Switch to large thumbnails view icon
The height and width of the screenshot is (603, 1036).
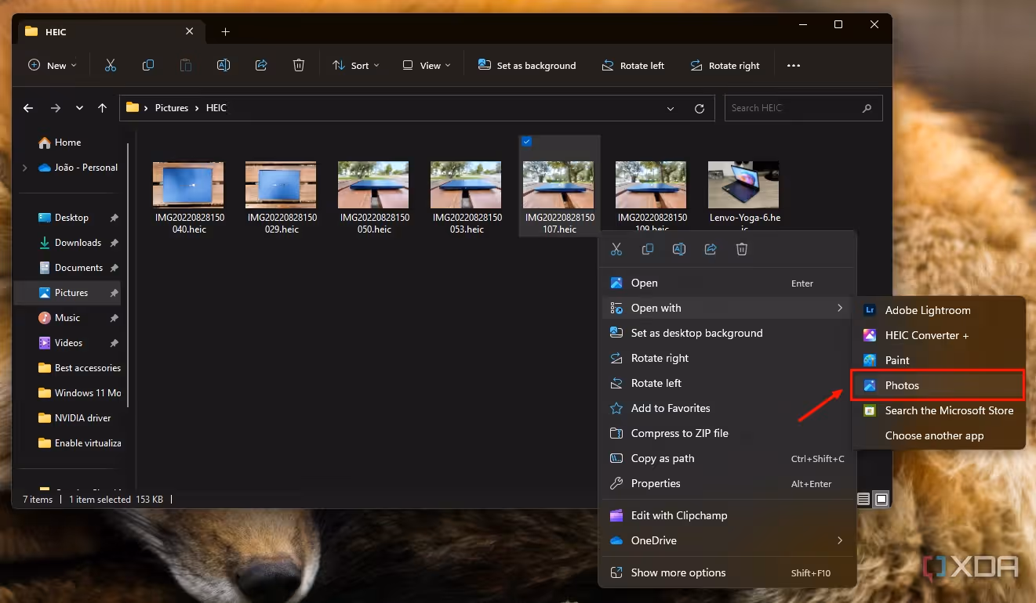(x=882, y=499)
